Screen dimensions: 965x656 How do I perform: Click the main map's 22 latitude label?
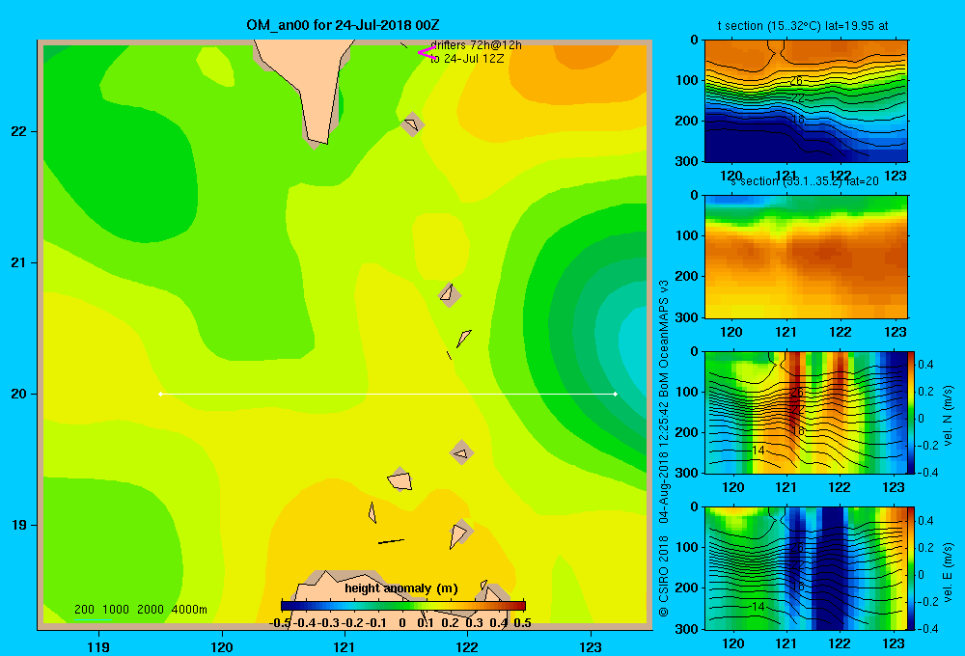tap(19, 131)
